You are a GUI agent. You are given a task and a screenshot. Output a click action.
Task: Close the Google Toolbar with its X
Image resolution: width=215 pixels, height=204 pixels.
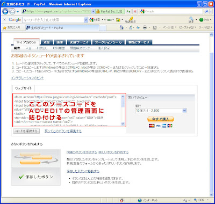tap(5, 19)
